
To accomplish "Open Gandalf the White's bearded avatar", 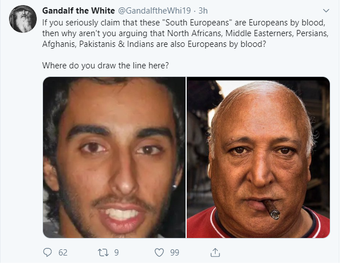I will pyautogui.click(x=23, y=19).
